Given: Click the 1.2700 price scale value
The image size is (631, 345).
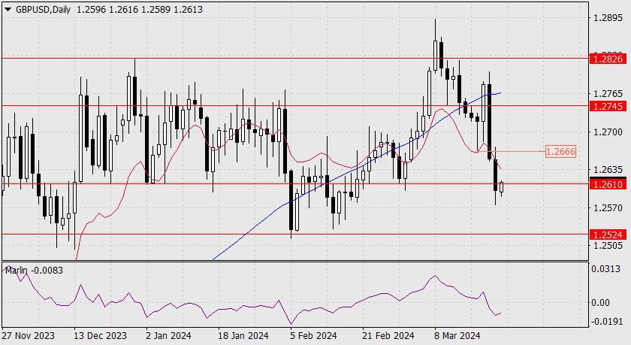Looking at the screenshot, I should [x=608, y=132].
